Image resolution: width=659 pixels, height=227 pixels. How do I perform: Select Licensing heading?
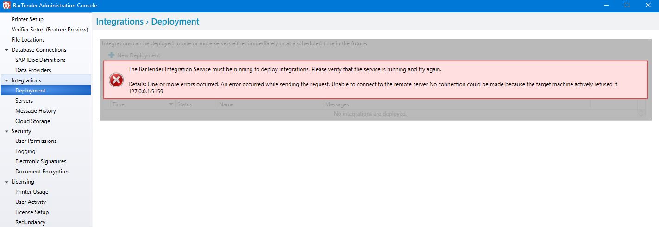[x=23, y=182]
